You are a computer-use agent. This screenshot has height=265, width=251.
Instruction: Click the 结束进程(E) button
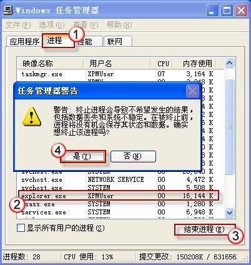pyautogui.click(x=205, y=229)
